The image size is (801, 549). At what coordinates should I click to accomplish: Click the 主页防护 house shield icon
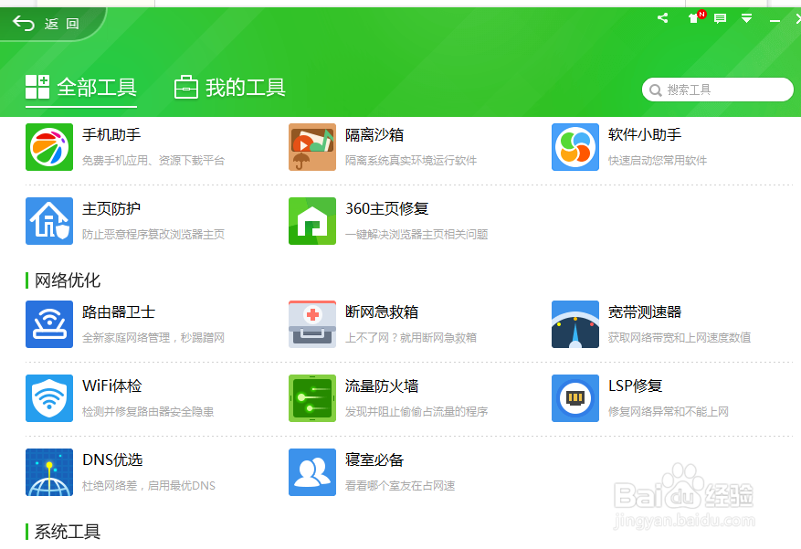49,221
